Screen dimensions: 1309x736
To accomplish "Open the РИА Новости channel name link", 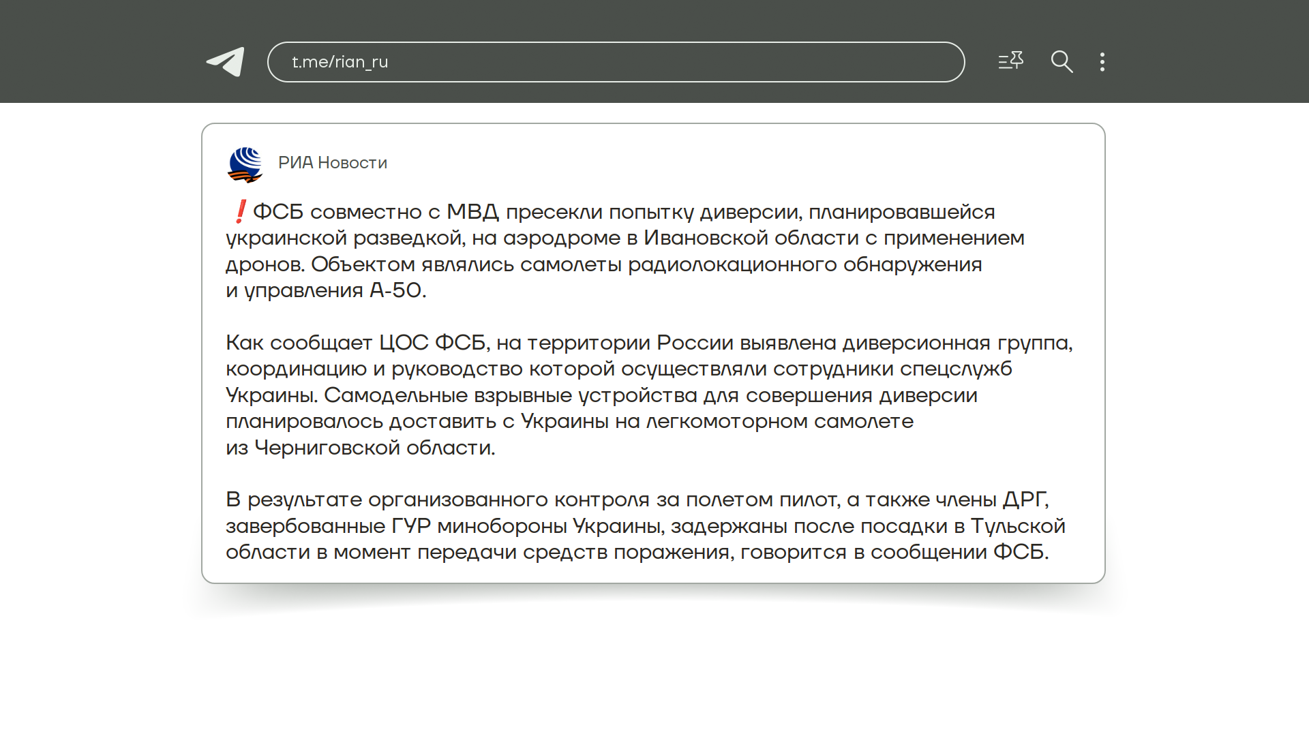I will [x=333, y=163].
